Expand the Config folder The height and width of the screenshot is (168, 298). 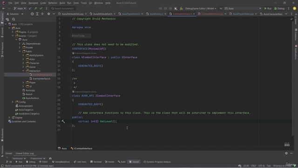coord(13,102)
